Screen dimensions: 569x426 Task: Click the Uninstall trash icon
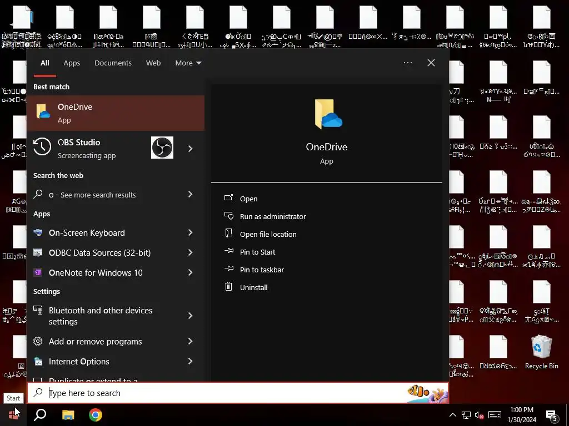point(228,287)
